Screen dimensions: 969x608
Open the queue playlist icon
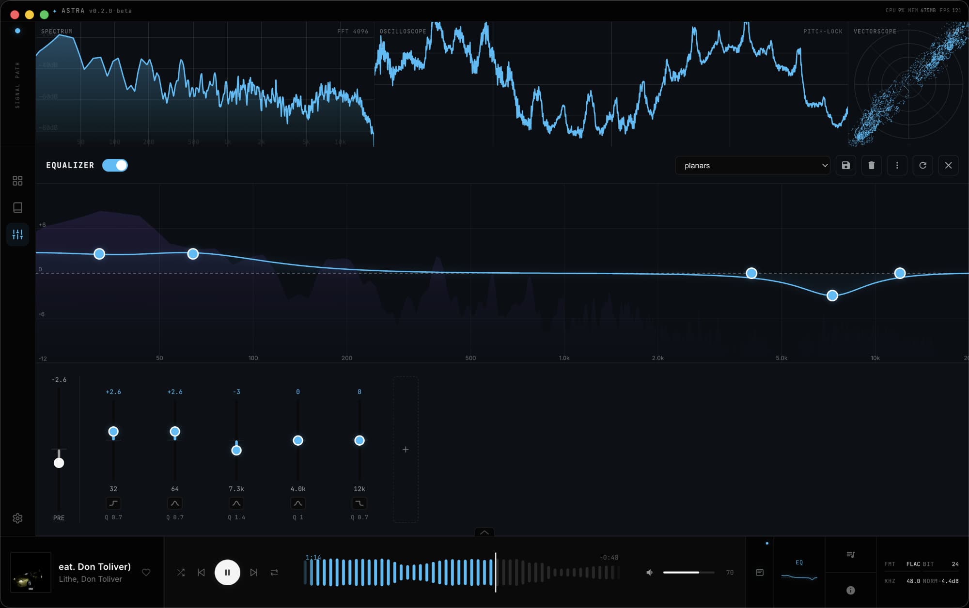pos(850,554)
